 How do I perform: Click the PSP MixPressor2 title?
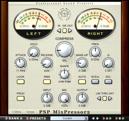(x=64, y=112)
